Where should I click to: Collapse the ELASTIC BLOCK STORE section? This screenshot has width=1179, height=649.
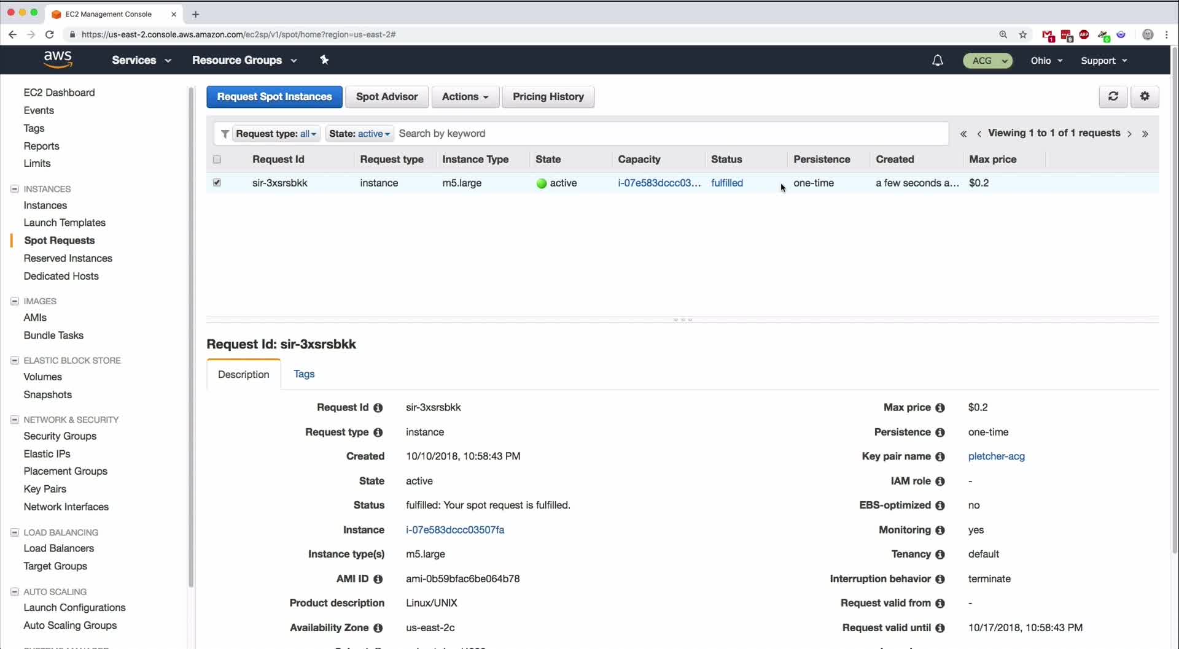(x=15, y=361)
